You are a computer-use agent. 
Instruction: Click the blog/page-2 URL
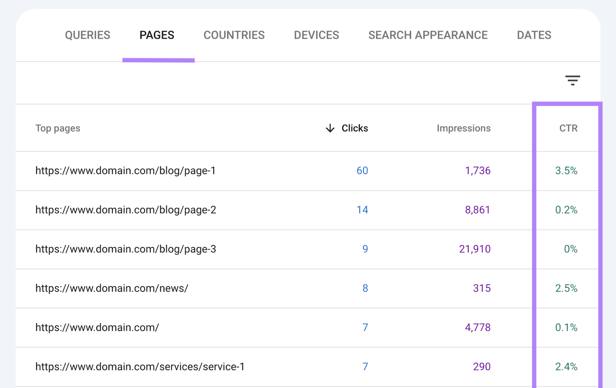pos(126,210)
